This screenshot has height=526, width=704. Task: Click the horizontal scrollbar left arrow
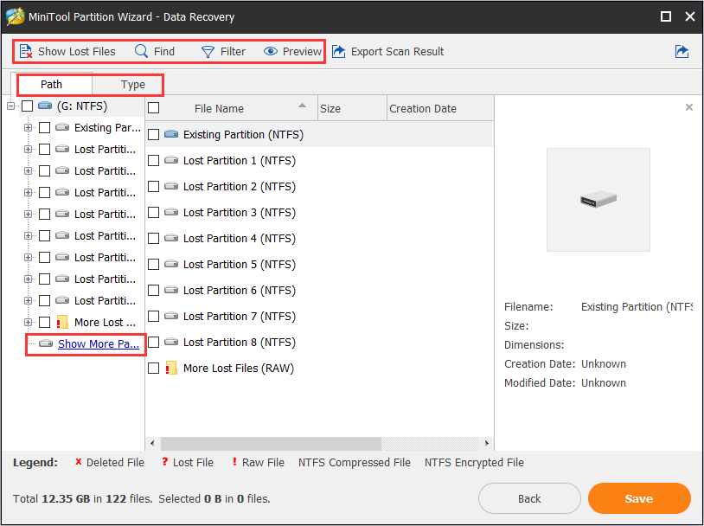point(152,443)
